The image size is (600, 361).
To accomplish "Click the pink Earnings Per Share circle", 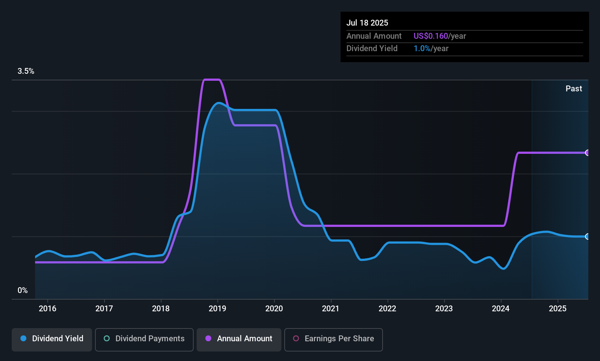I will (296, 338).
